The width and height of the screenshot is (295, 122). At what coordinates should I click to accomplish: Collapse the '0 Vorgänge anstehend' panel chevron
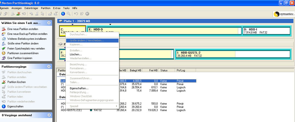click(x=49, y=115)
